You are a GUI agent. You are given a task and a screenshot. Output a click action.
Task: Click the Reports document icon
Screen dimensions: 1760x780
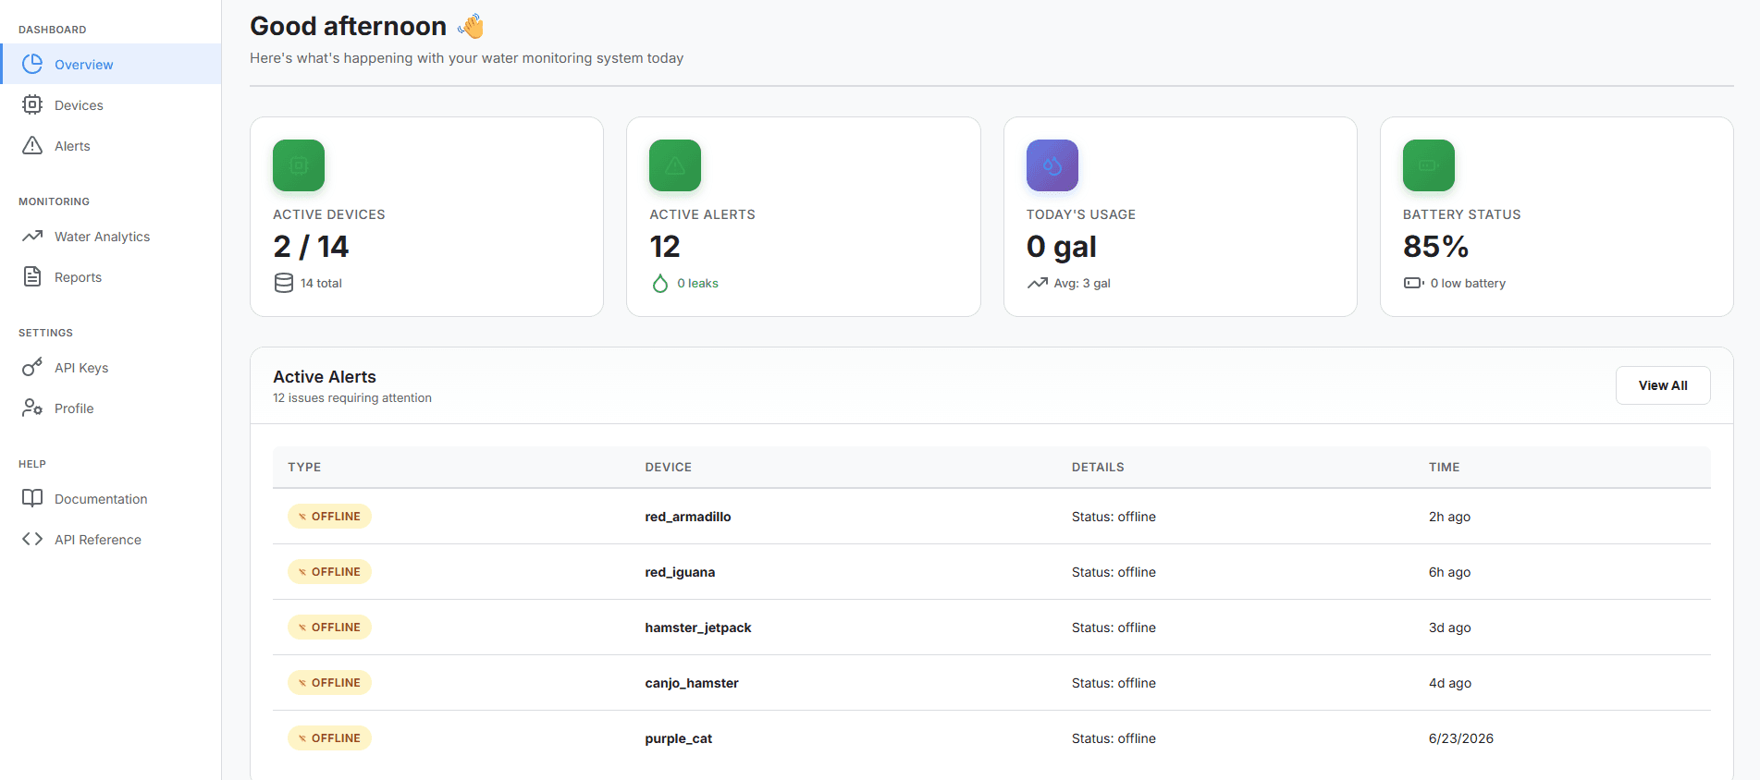click(32, 276)
